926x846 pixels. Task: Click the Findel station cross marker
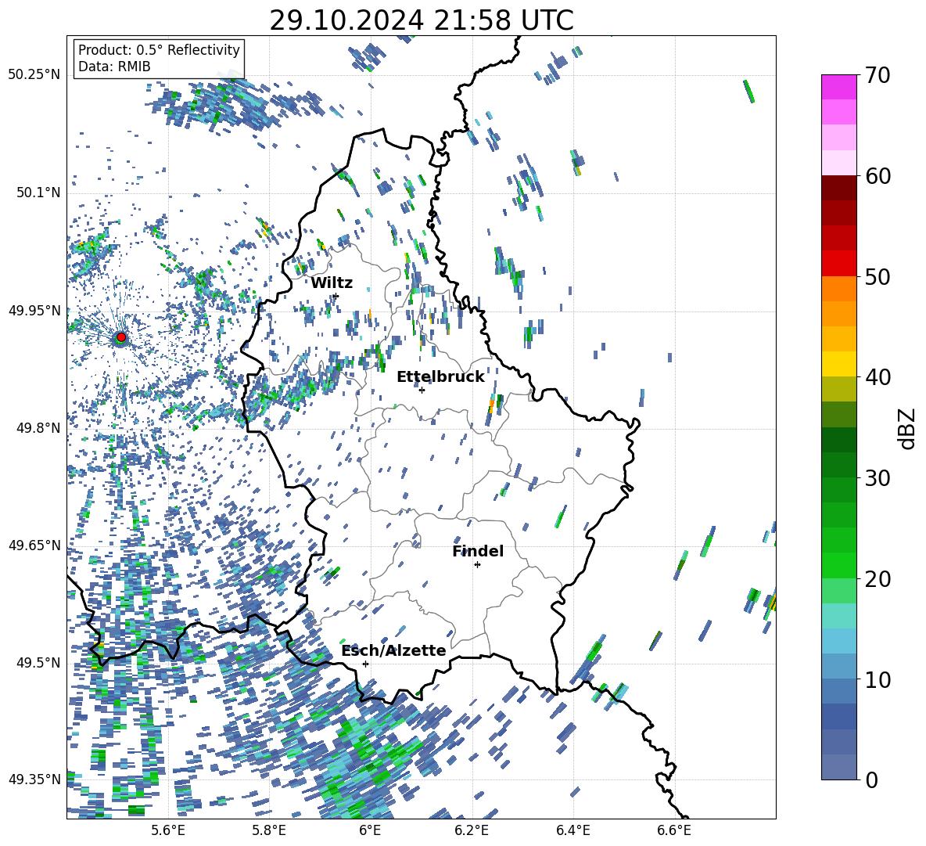pyautogui.click(x=477, y=565)
